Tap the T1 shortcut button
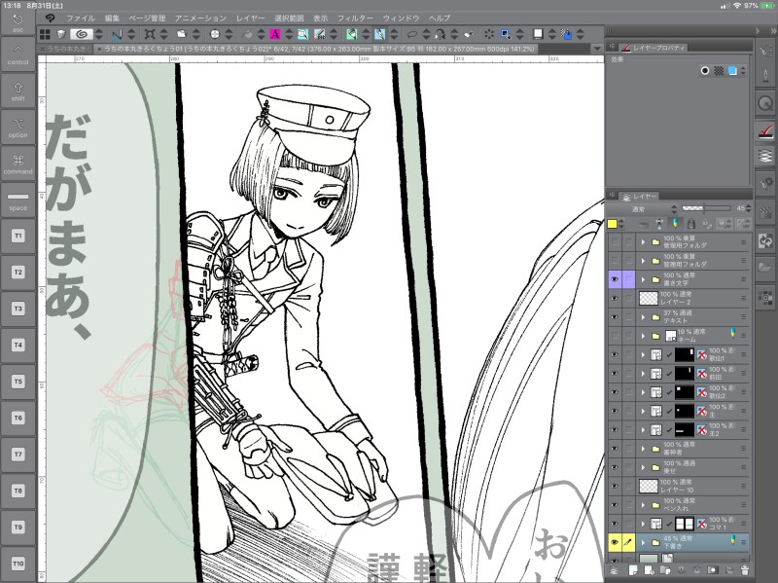This screenshot has width=778, height=583. click(18, 236)
